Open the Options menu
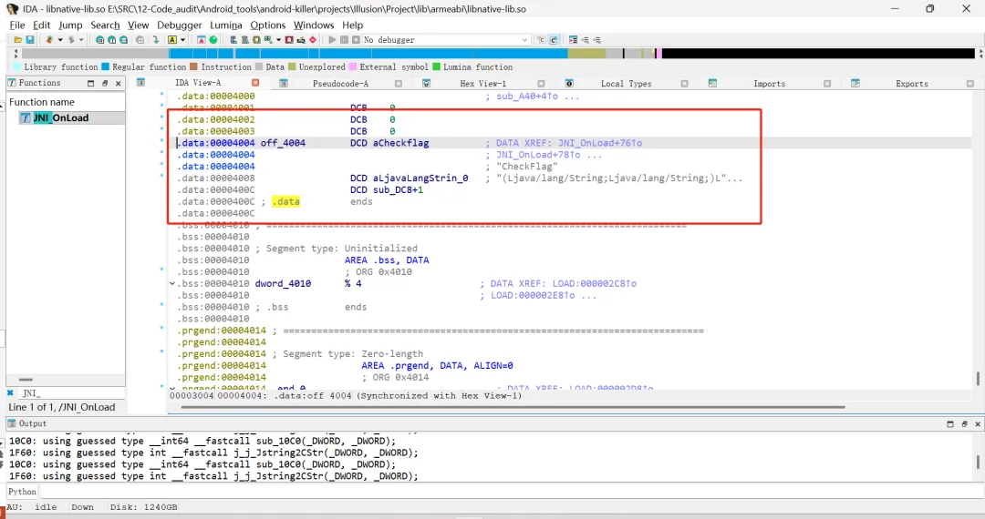The width and height of the screenshot is (985, 519). 267,25
